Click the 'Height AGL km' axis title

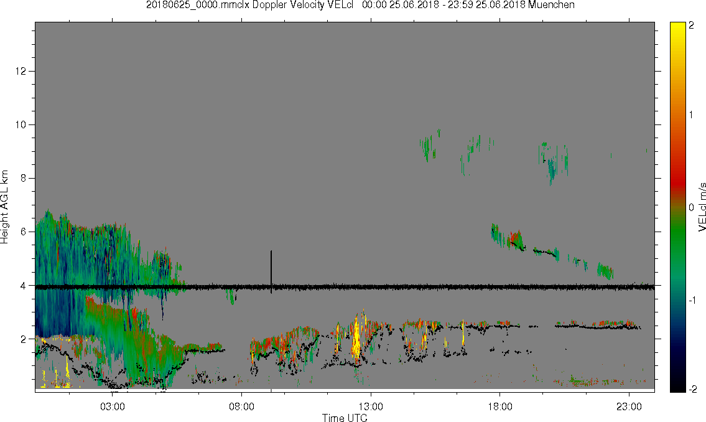pyautogui.click(x=4, y=207)
